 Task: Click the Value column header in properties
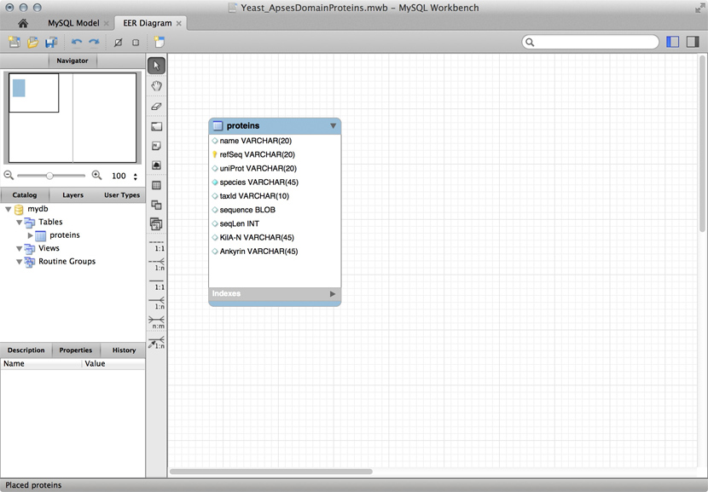[113, 364]
